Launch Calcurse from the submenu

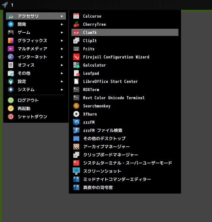click(125, 16)
